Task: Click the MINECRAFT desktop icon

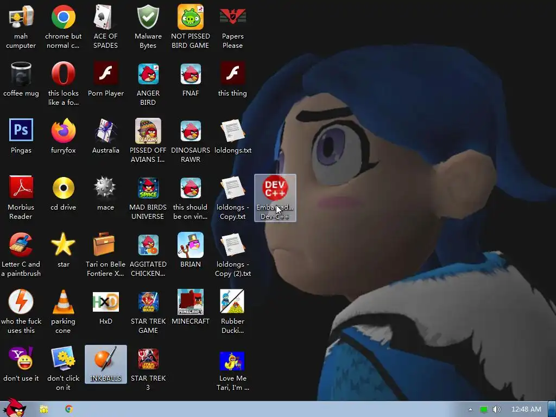Action: [x=191, y=308]
